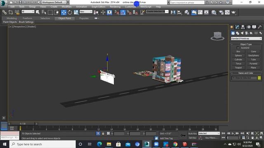Click the Rectangular Selection Region icon
Screen dimensions: 264x148
(x=50, y=12)
